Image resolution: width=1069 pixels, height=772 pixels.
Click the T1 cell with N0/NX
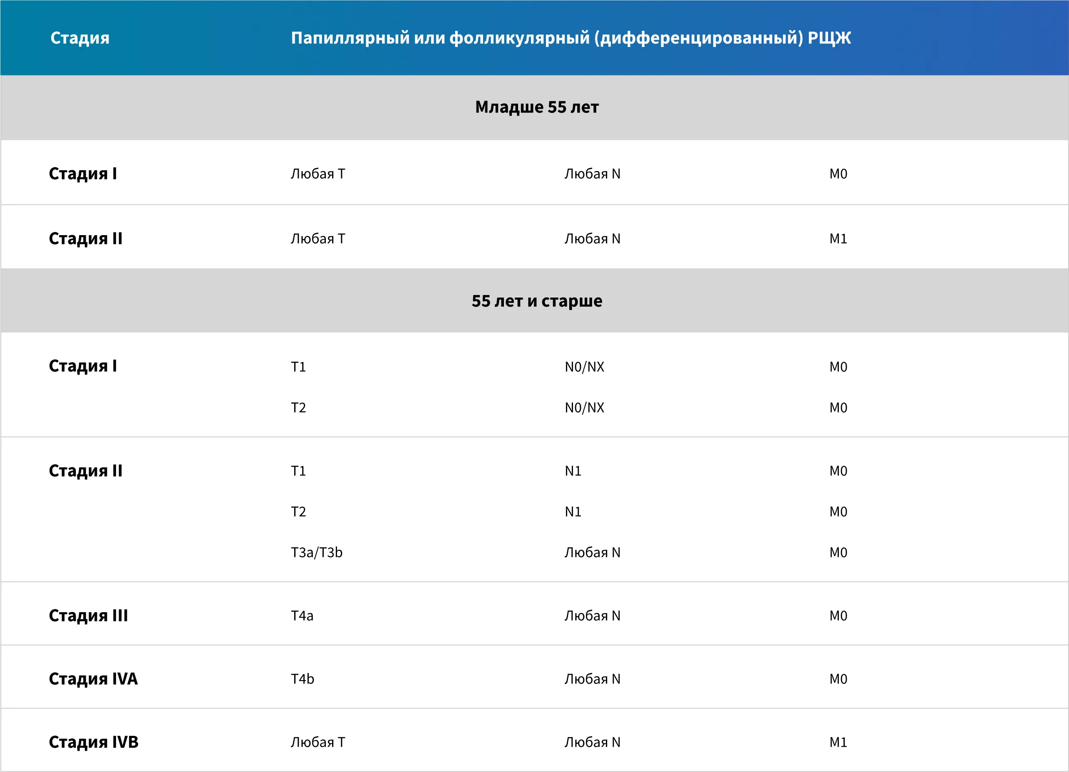(x=298, y=367)
